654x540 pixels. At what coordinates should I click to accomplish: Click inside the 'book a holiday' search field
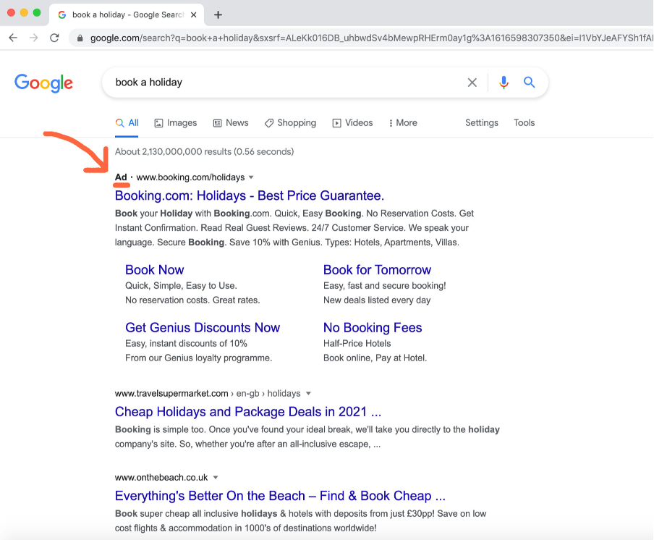pos(282,83)
